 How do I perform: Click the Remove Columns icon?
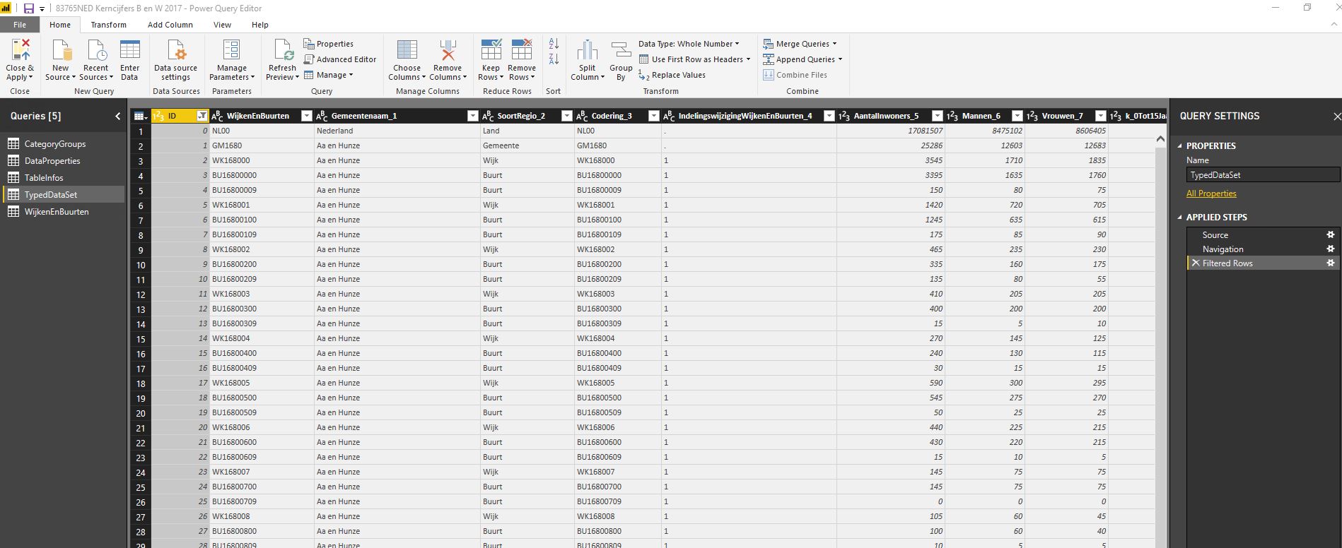[x=448, y=50]
